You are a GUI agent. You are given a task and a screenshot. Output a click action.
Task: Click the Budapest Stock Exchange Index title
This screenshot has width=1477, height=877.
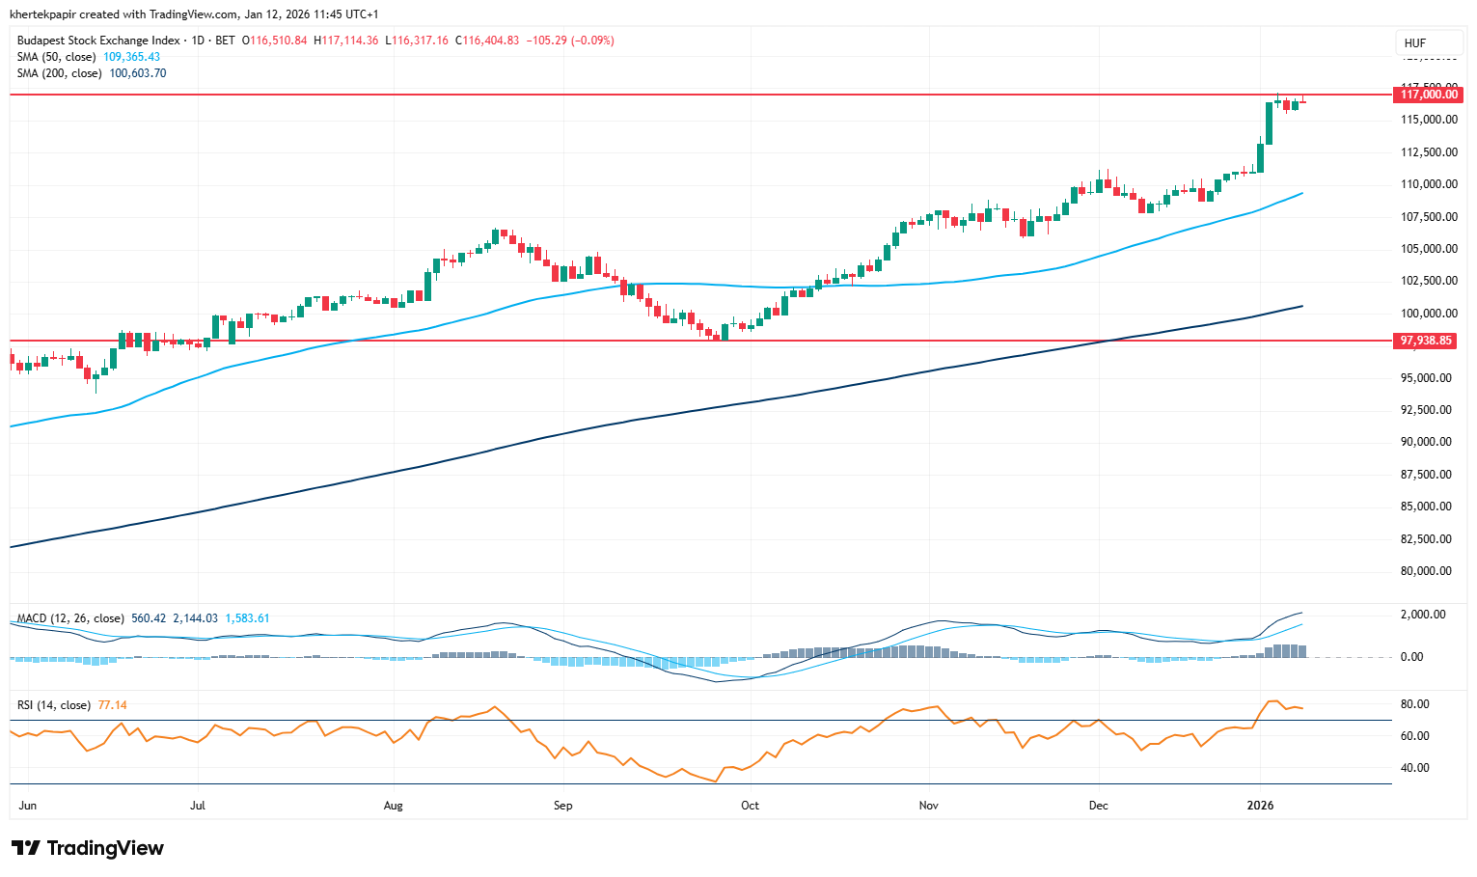pyautogui.click(x=98, y=41)
